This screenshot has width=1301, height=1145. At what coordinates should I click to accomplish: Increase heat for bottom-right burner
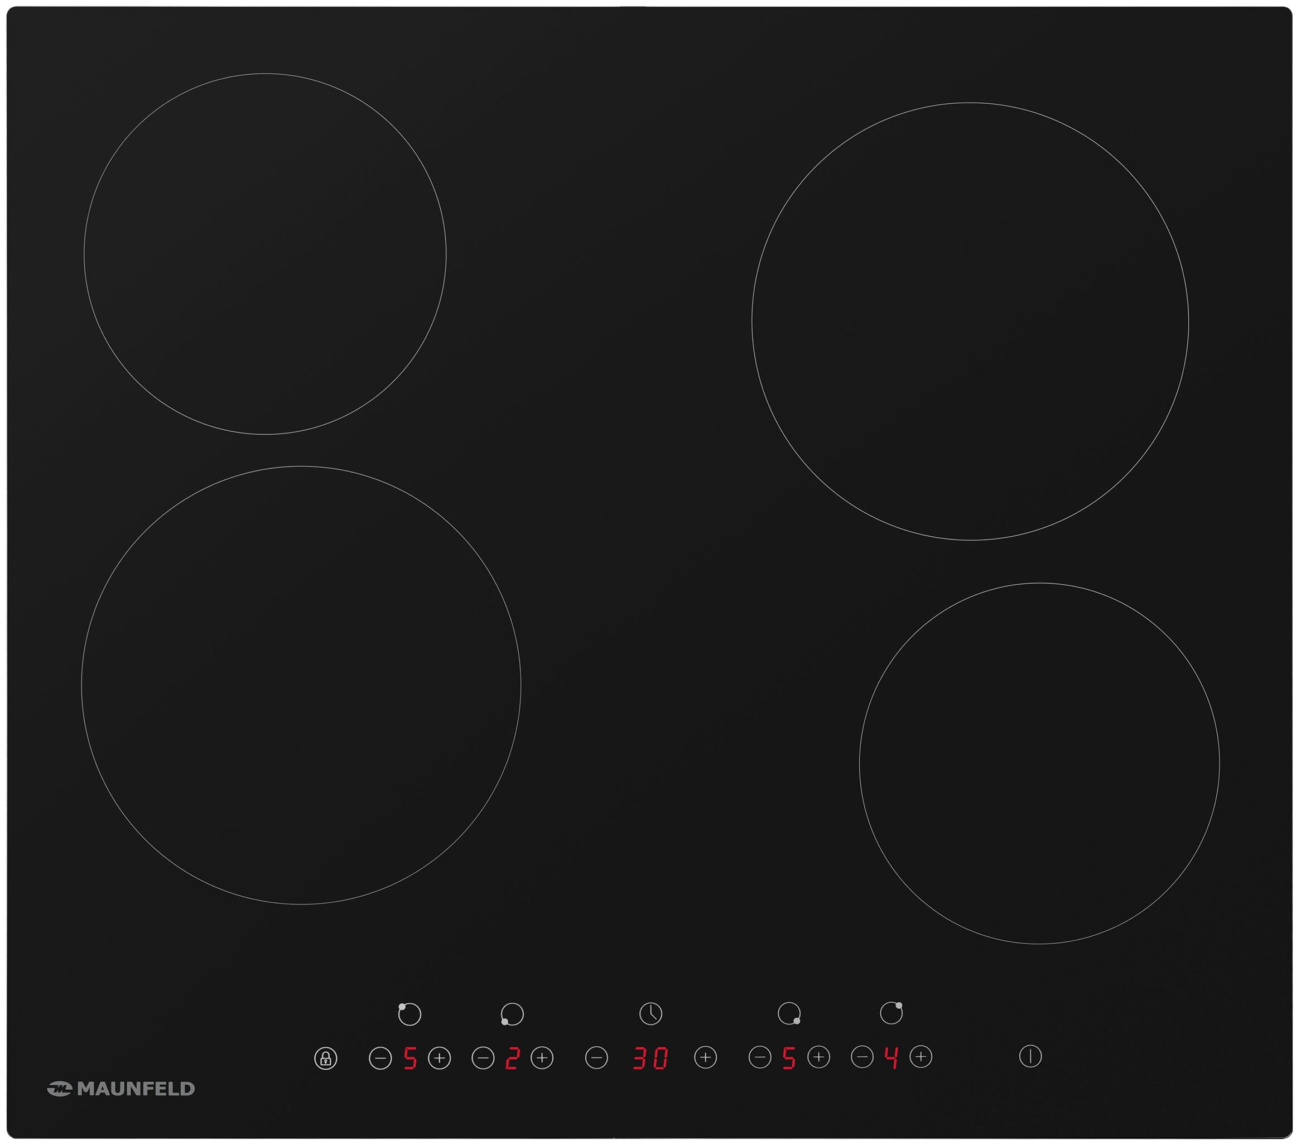pos(818,1058)
